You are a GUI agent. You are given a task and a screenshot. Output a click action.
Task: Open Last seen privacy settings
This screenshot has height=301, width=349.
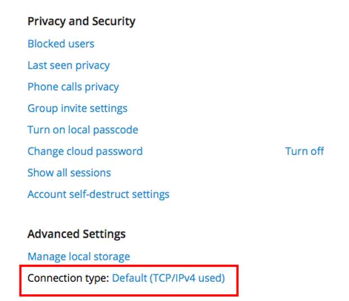point(69,65)
